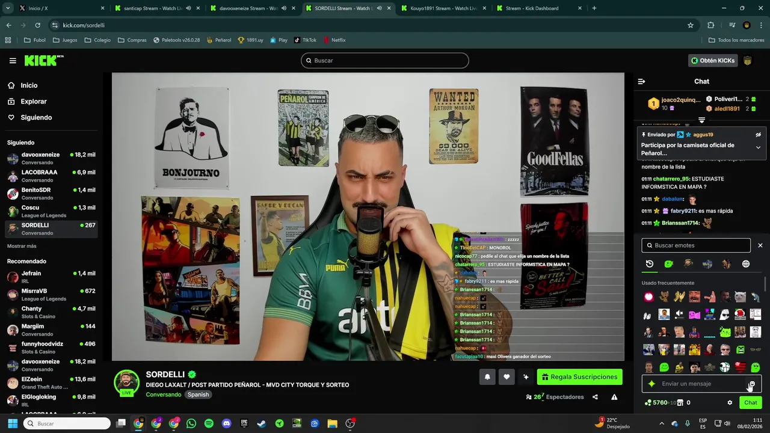This screenshot has width=770, height=433.
Task: Open the Kick hamburger navigation menu
Action: pyautogui.click(x=13, y=61)
